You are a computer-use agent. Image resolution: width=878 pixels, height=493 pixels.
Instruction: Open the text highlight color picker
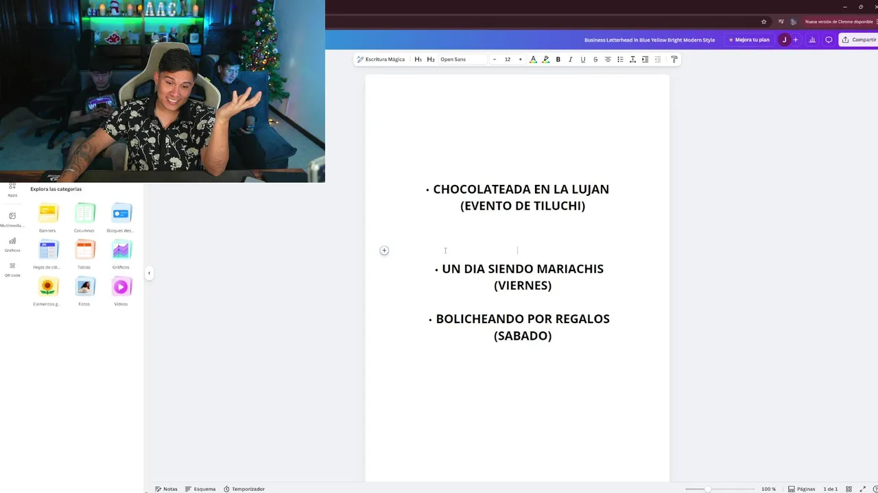[546, 60]
